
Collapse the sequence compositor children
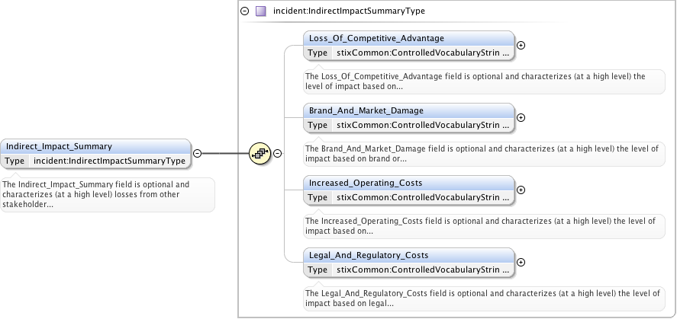click(x=278, y=153)
